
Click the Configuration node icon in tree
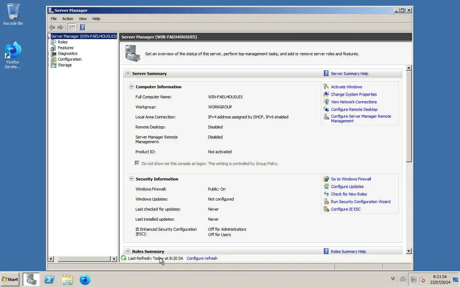[54, 59]
